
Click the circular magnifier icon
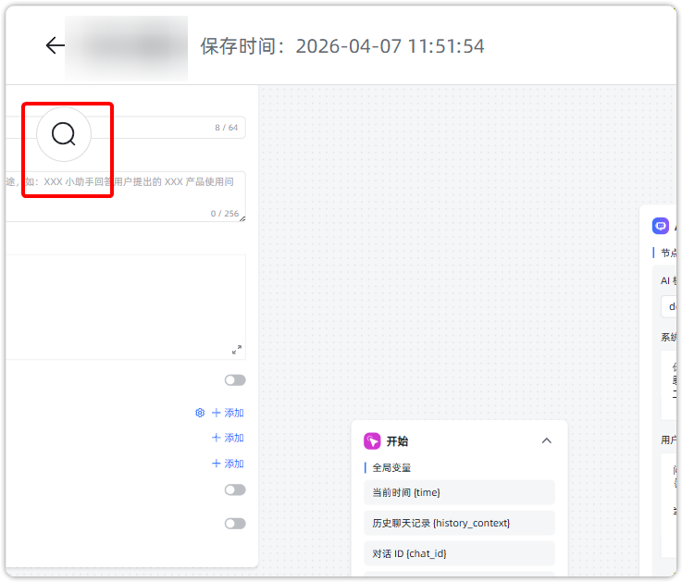64,134
